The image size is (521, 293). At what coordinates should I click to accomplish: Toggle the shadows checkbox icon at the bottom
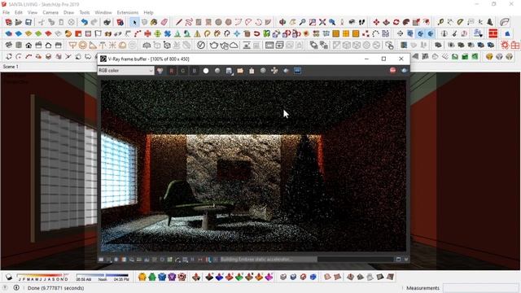(9, 277)
